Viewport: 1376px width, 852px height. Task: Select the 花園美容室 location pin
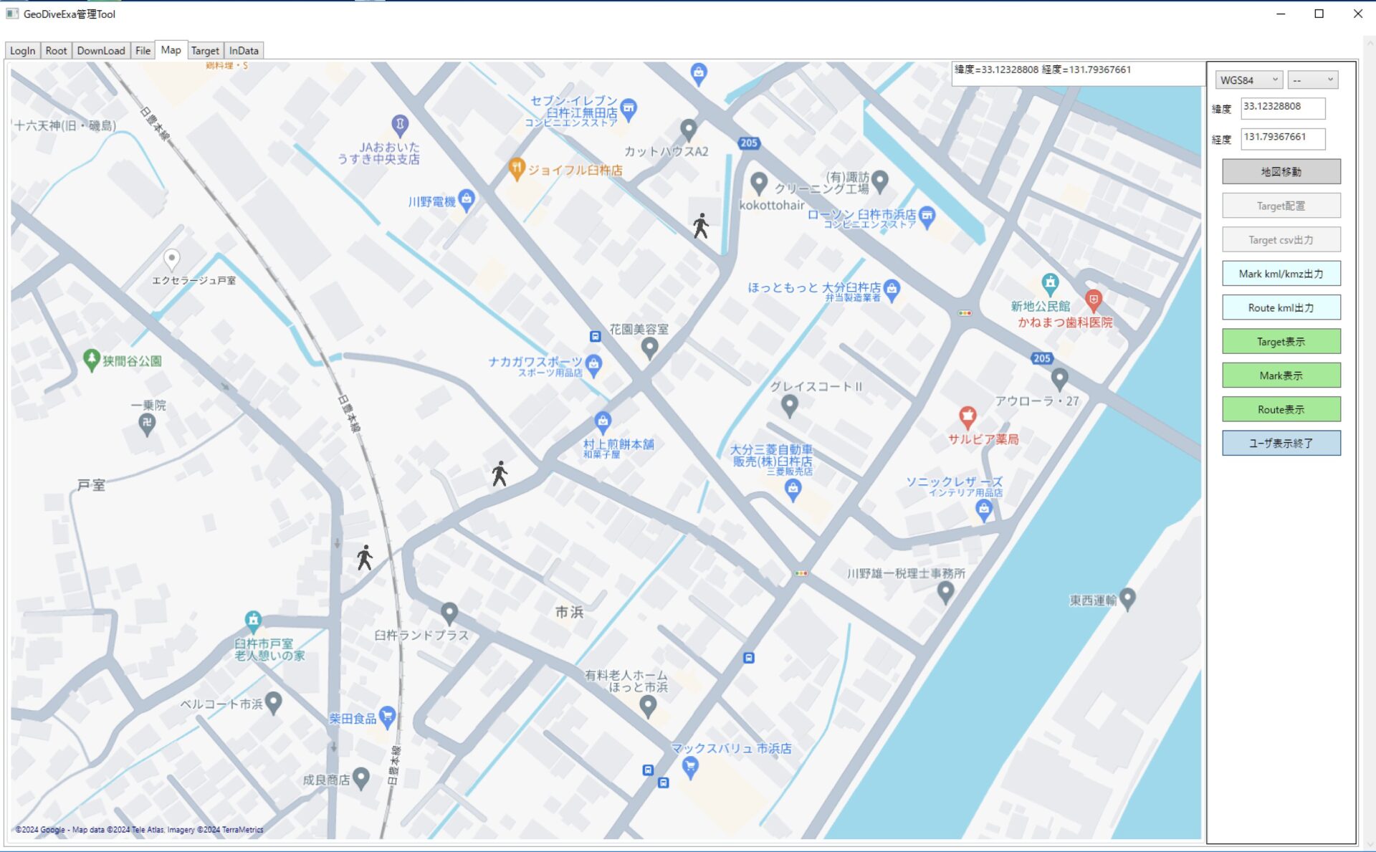click(649, 348)
